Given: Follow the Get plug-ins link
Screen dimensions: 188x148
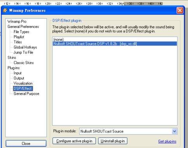Looking at the screenshot, I should point(167,141).
